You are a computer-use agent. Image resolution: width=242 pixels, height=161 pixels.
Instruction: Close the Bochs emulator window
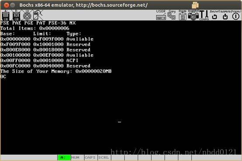tap(6, 5)
